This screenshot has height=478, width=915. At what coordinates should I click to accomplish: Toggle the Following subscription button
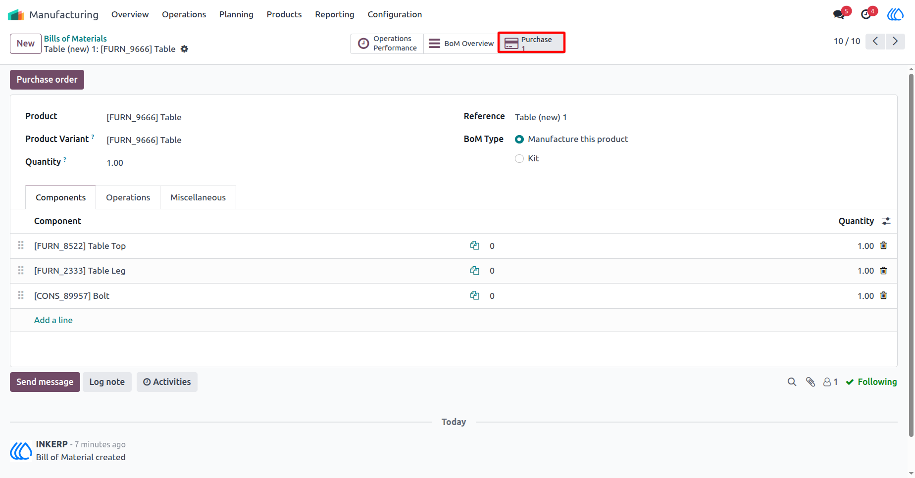pos(871,382)
